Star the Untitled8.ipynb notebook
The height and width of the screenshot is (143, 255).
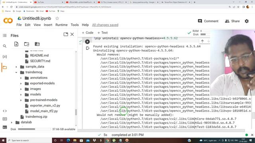coord(57,19)
